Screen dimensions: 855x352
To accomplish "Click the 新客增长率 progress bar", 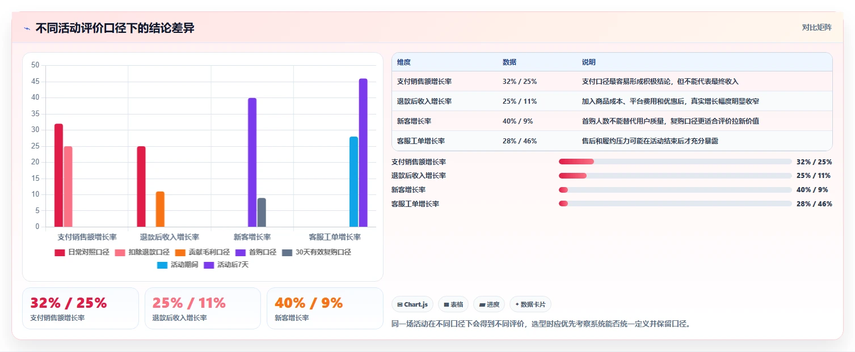I will [675, 190].
